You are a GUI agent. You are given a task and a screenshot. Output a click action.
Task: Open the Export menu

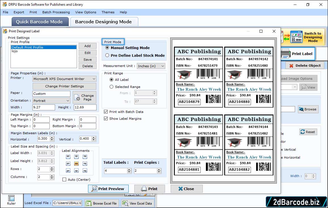[x=19, y=12]
